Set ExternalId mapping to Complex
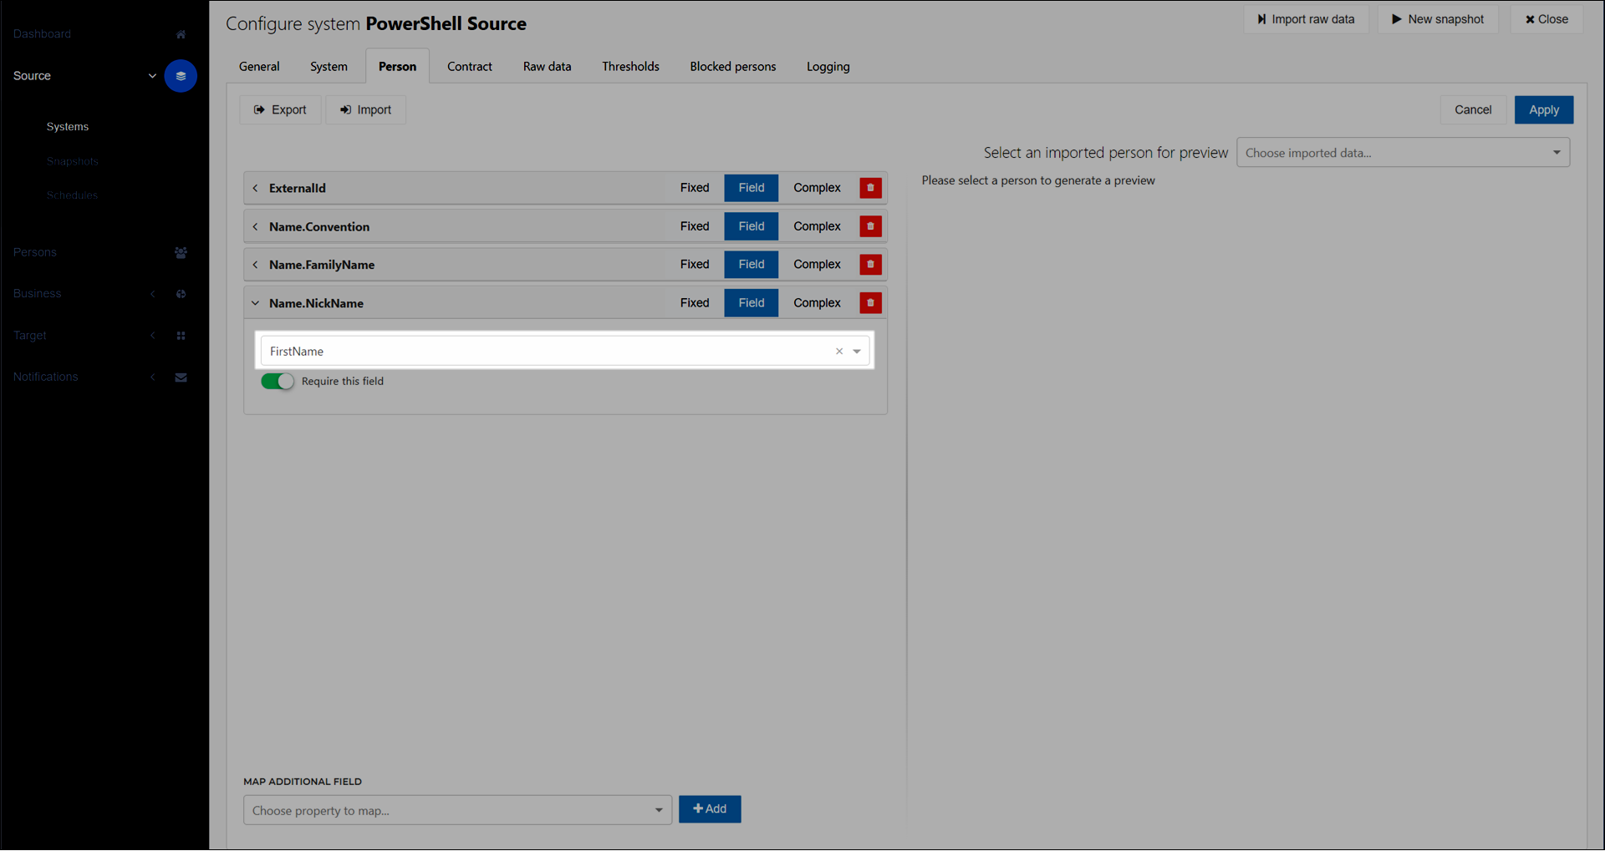 click(817, 188)
